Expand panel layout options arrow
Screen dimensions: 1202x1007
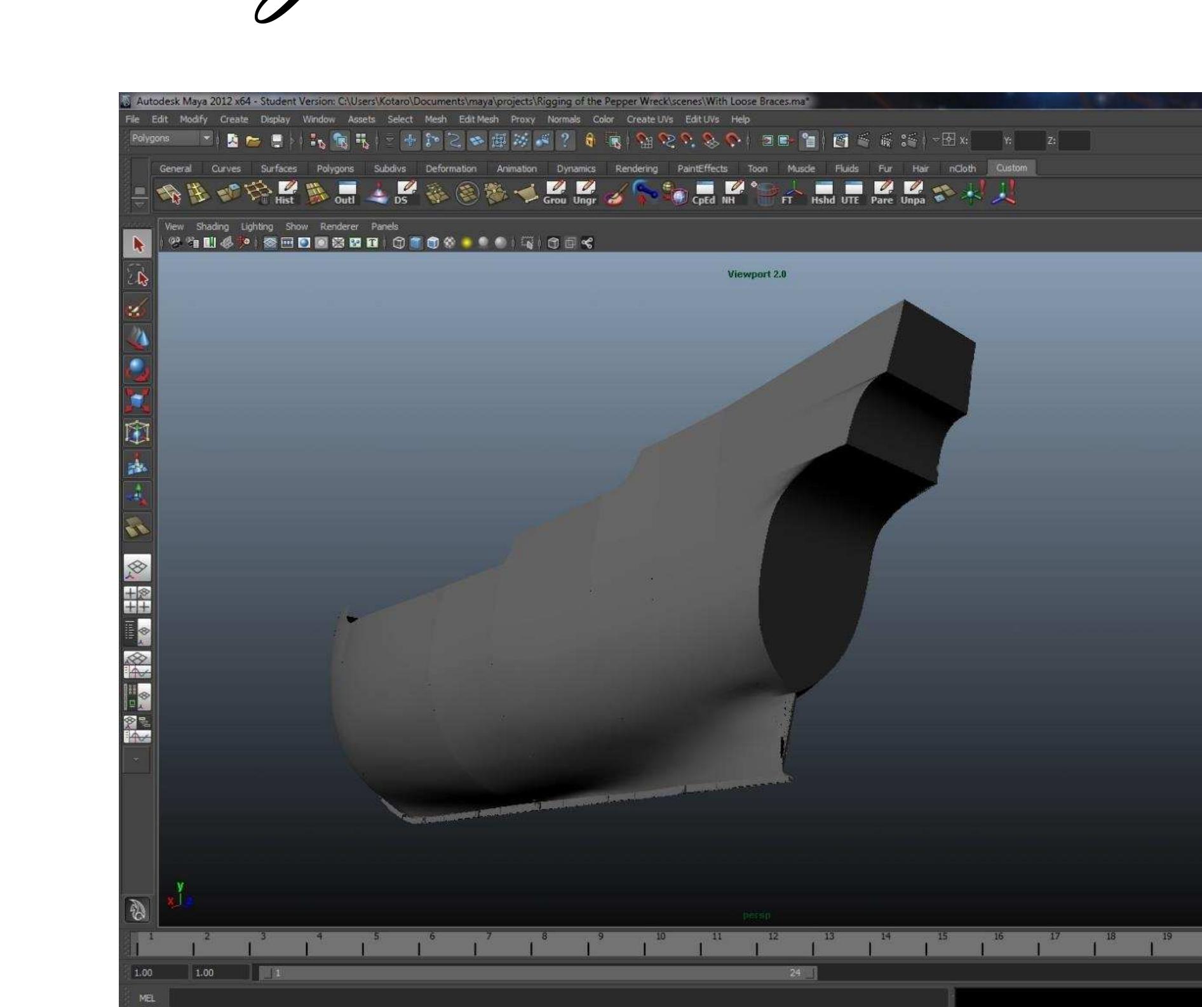136,759
